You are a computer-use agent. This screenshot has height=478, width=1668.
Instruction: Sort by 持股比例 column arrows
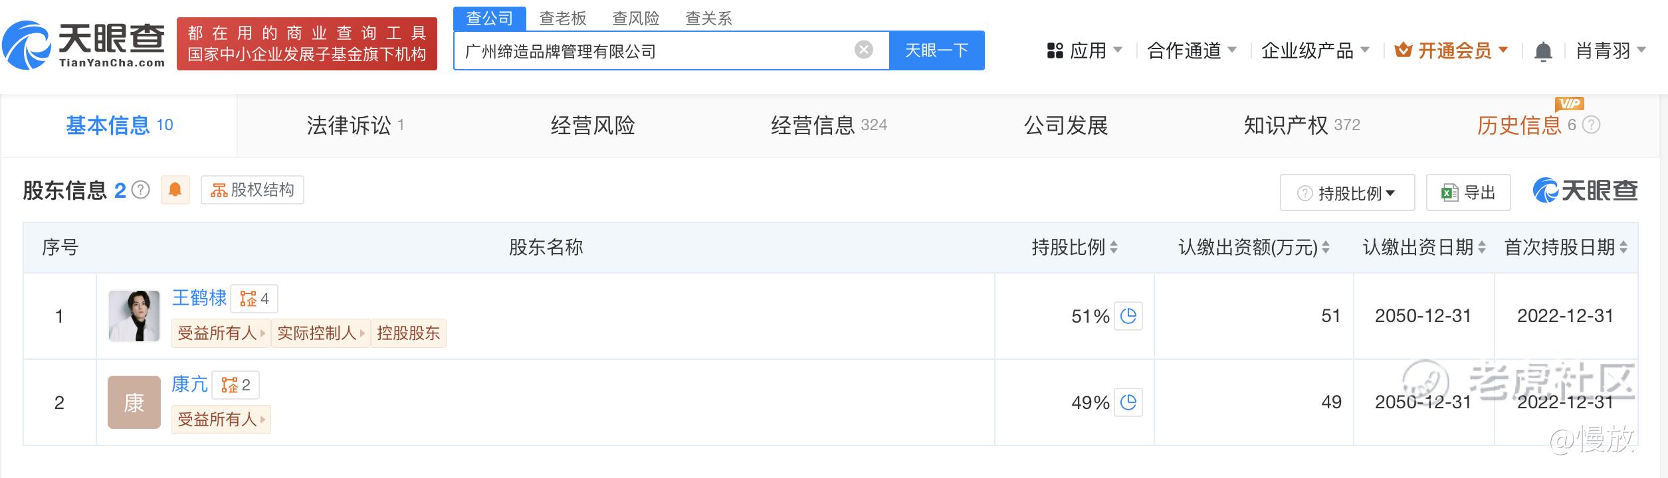point(1114,248)
